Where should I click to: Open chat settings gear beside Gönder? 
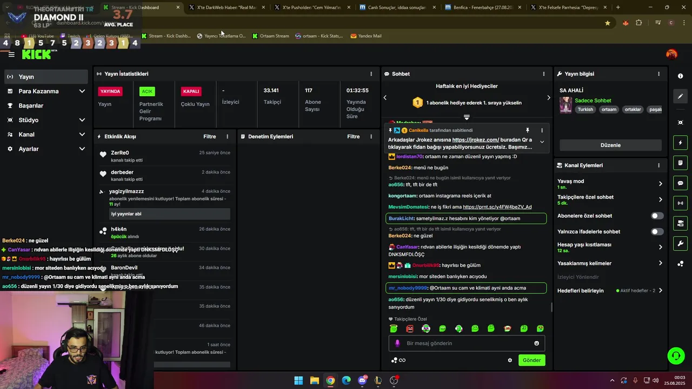click(509, 360)
